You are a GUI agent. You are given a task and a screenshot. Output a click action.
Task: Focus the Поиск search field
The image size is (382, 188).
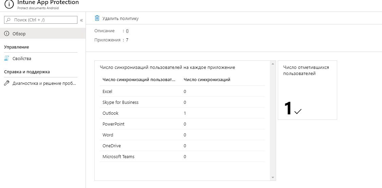(41, 20)
